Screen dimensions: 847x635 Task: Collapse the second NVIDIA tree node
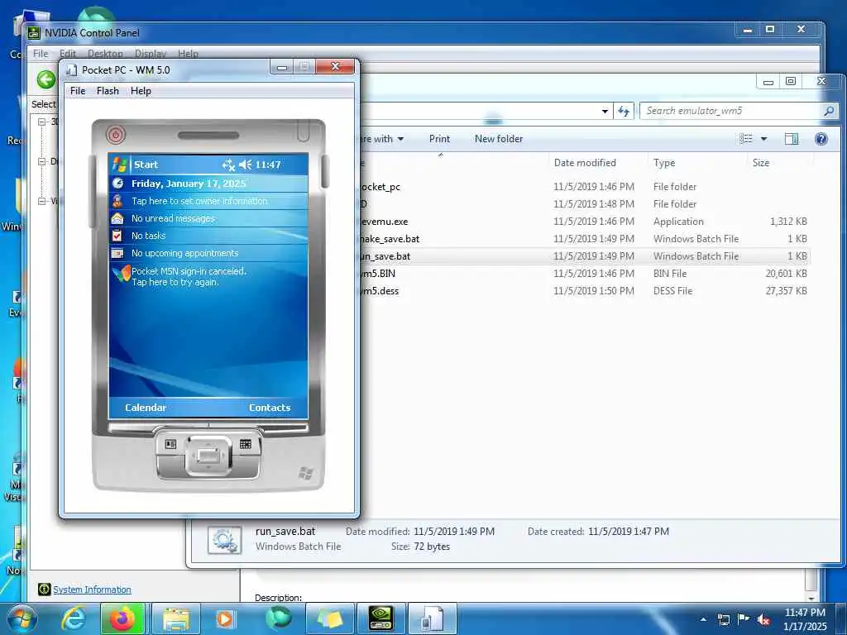click(41, 161)
